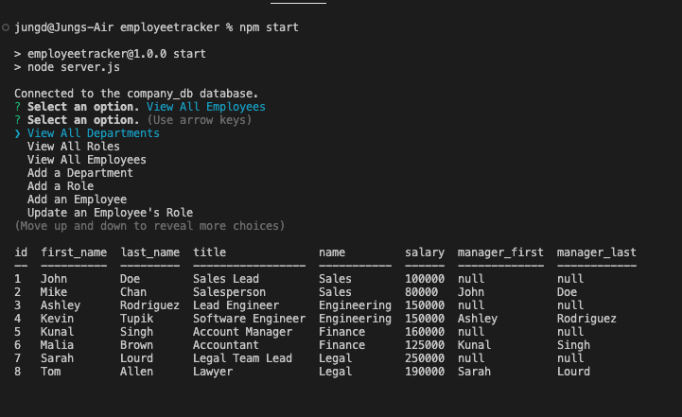Click the 'id' column header
The width and height of the screenshot is (682, 417).
(21, 252)
